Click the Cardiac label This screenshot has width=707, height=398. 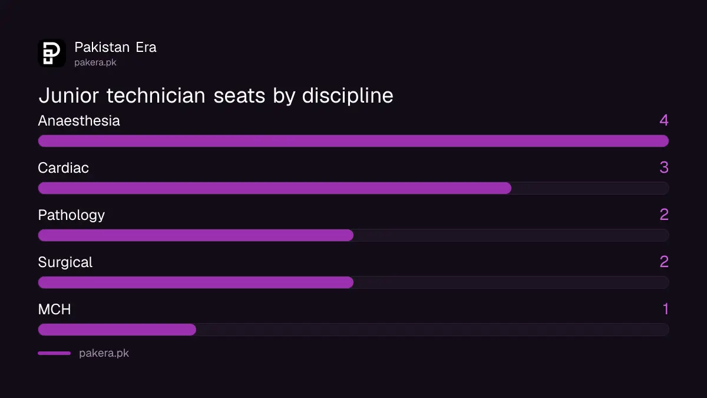(x=64, y=167)
